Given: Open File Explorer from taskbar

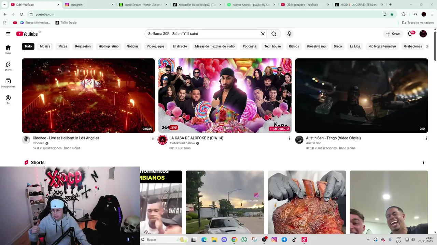Looking at the screenshot, I should 214,240.
